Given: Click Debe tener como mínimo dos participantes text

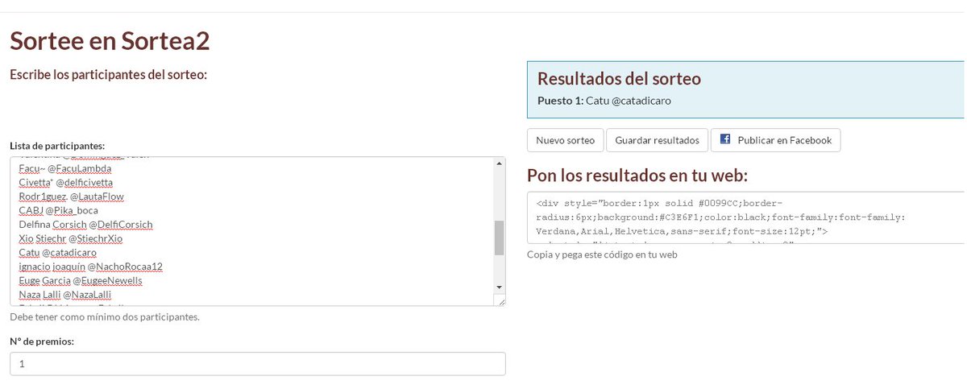Looking at the screenshot, I should point(105,317).
